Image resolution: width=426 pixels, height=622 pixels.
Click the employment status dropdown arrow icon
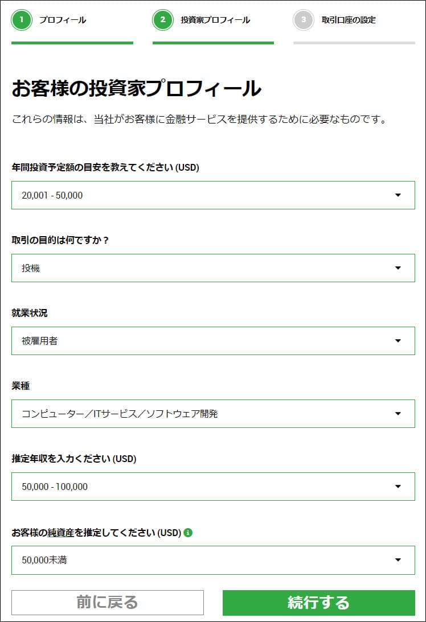(399, 341)
